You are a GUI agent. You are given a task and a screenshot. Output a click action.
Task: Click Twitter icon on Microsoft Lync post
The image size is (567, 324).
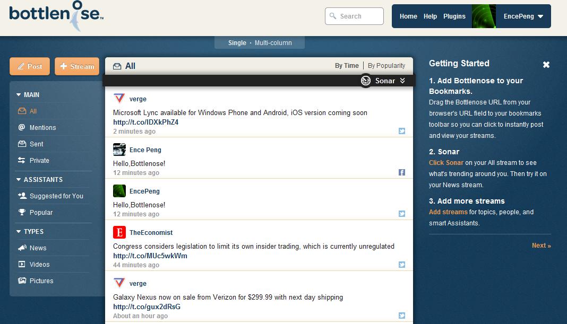click(x=402, y=131)
